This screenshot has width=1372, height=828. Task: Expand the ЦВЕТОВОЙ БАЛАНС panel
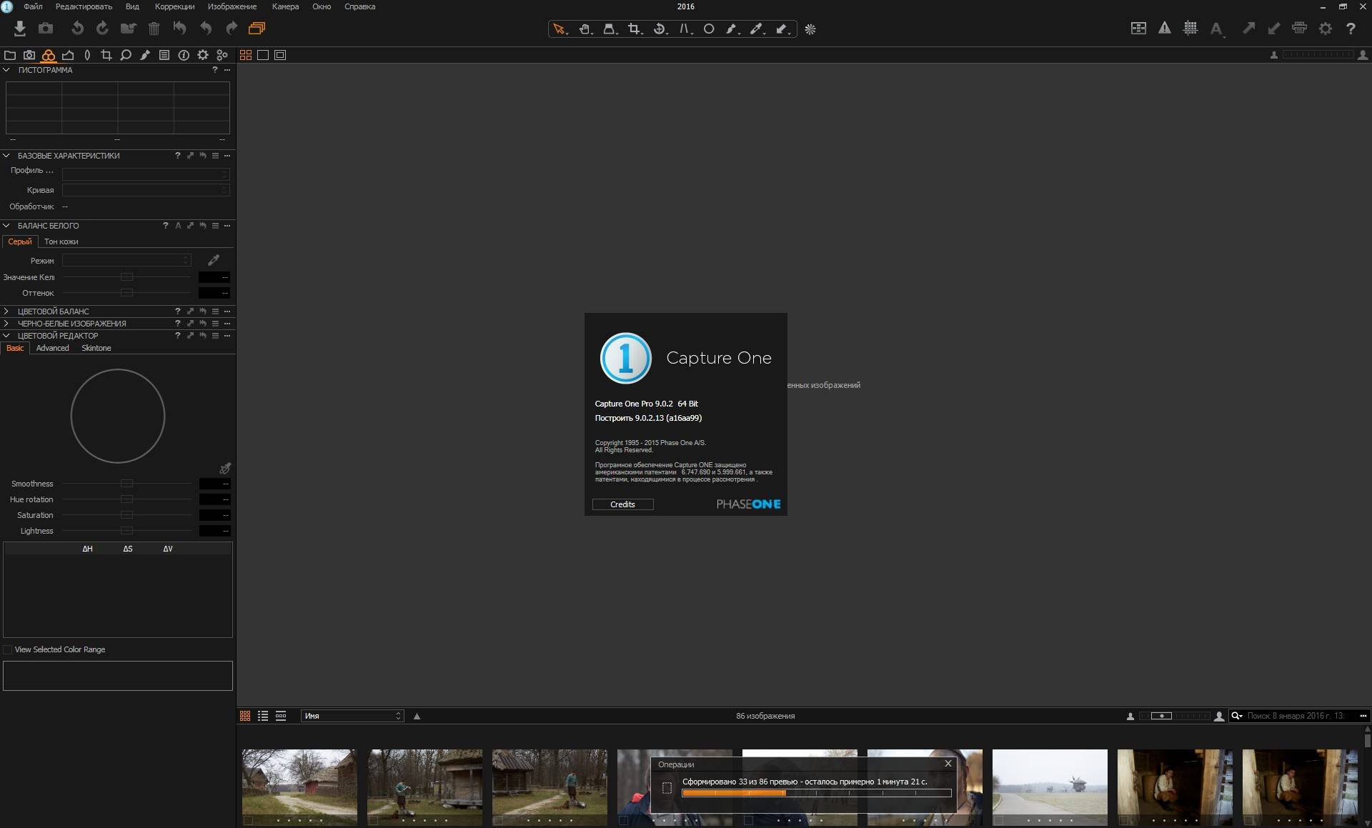(x=6, y=311)
